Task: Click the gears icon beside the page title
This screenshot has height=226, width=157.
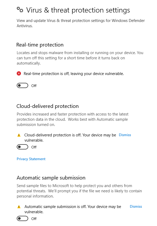Action: 20,9
